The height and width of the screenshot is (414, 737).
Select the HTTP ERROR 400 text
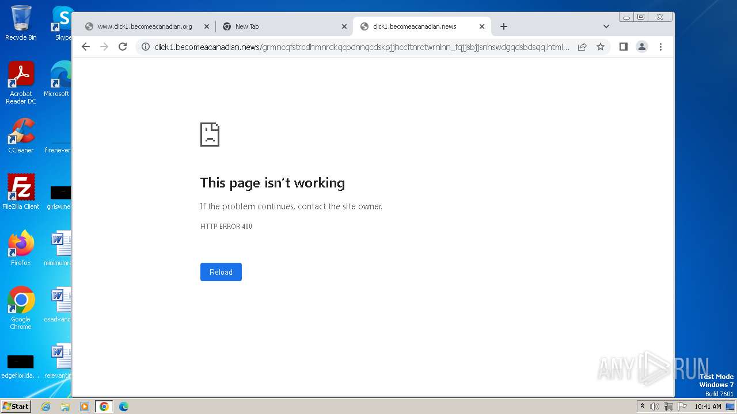coord(226,227)
